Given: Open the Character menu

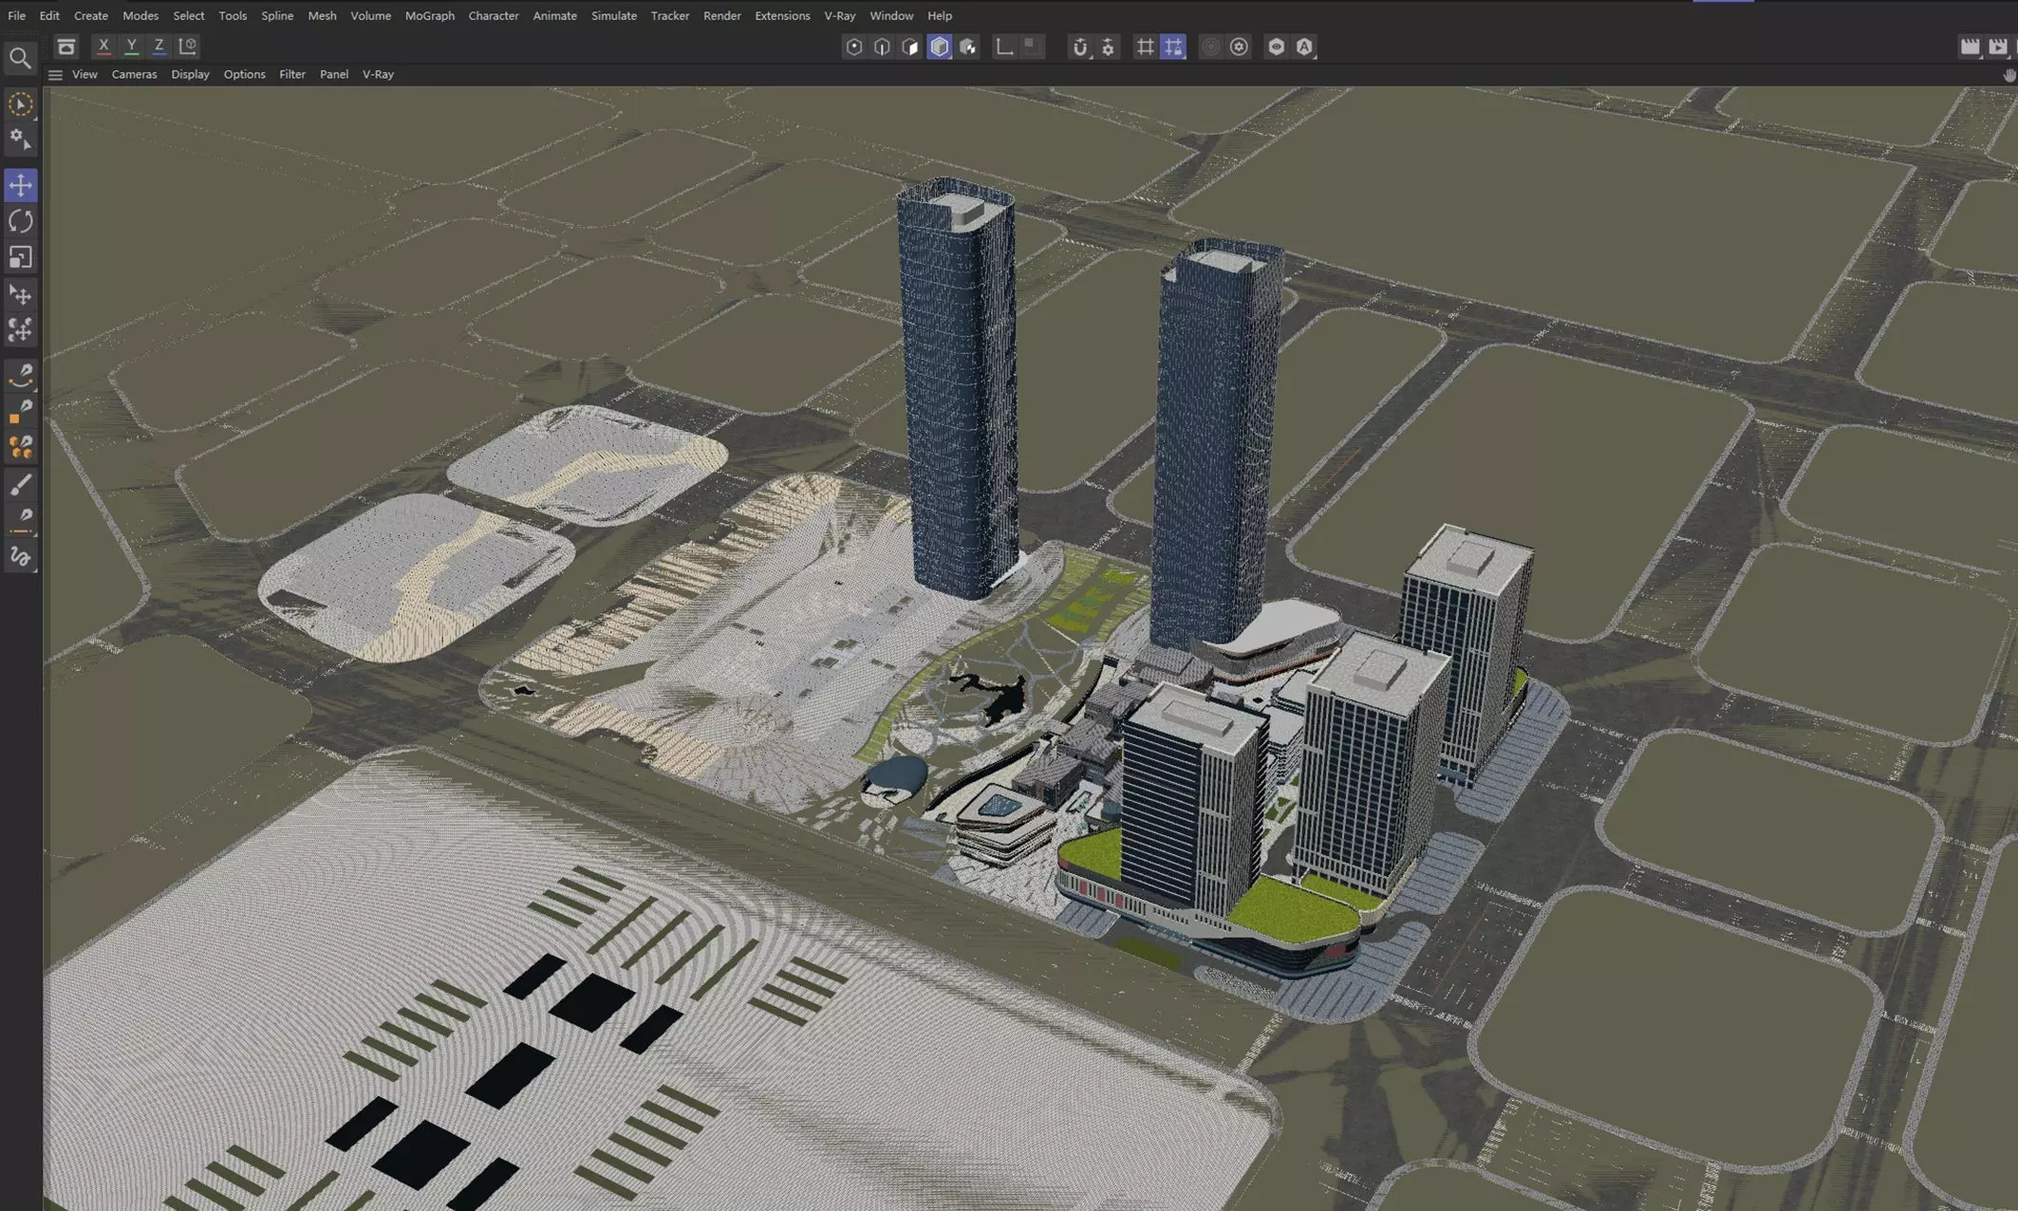Looking at the screenshot, I should pos(494,15).
